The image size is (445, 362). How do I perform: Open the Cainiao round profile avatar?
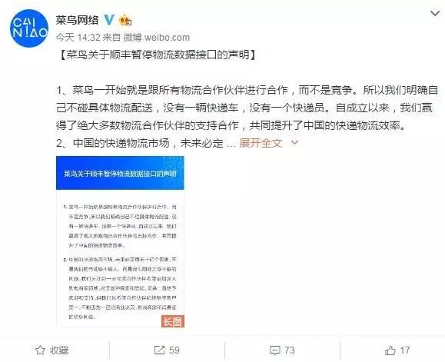29,28
